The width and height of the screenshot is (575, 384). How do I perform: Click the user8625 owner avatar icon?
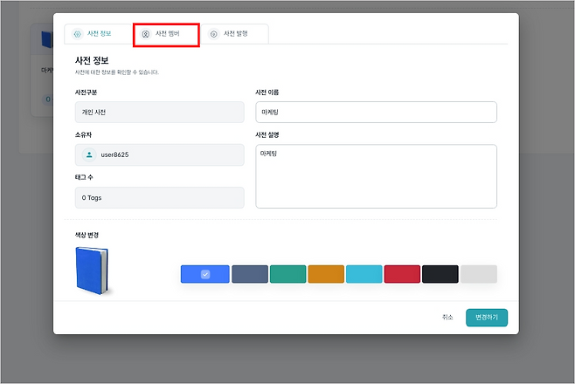pyautogui.click(x=89, y=154)
